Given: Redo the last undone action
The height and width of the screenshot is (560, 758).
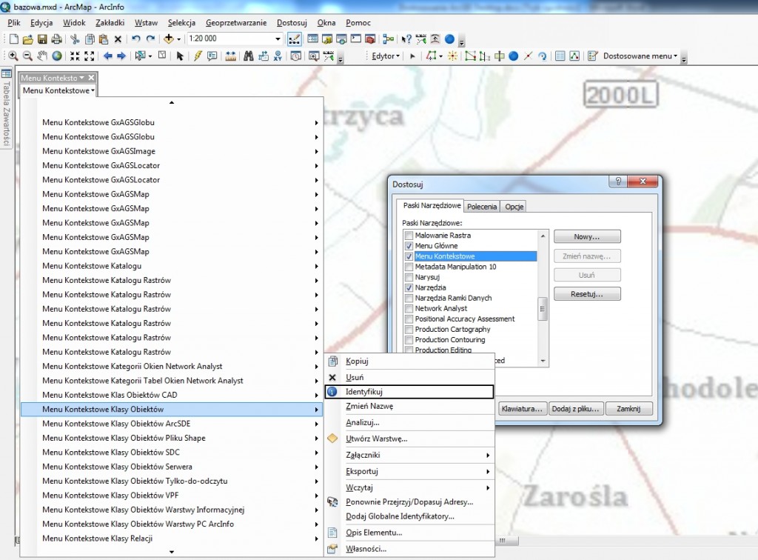Looking at the screenshot, I should (150, 39).
